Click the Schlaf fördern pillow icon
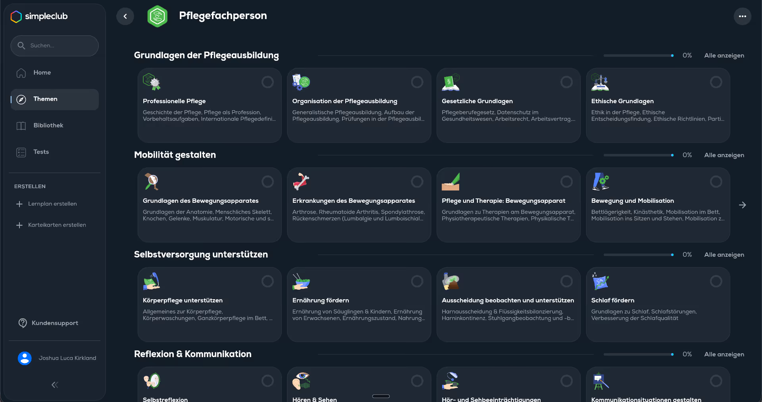 click(600, 281)
